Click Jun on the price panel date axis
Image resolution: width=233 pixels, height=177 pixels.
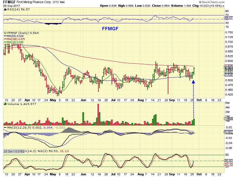coord(83,100)
